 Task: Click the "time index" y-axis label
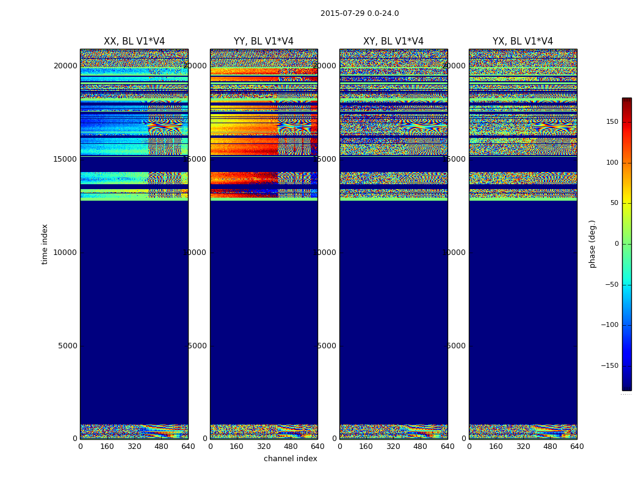[x=45, y=244]
